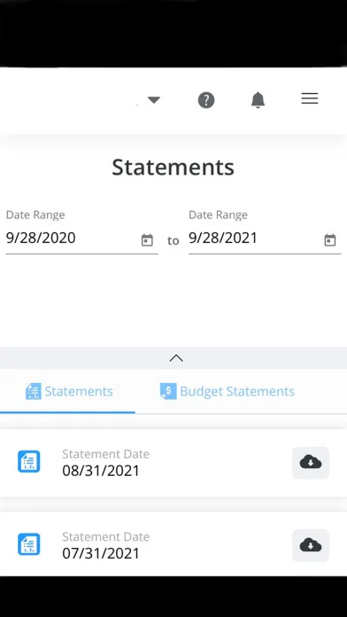Select the 07/31/2021 statement date text

point(101,554)
